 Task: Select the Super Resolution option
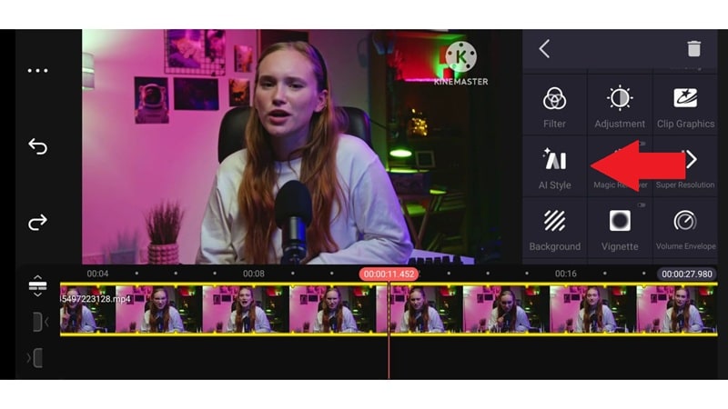click(685, 167)
